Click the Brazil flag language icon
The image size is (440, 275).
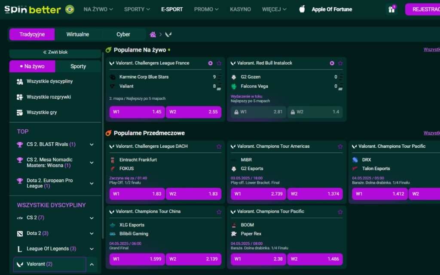point(70,9)
